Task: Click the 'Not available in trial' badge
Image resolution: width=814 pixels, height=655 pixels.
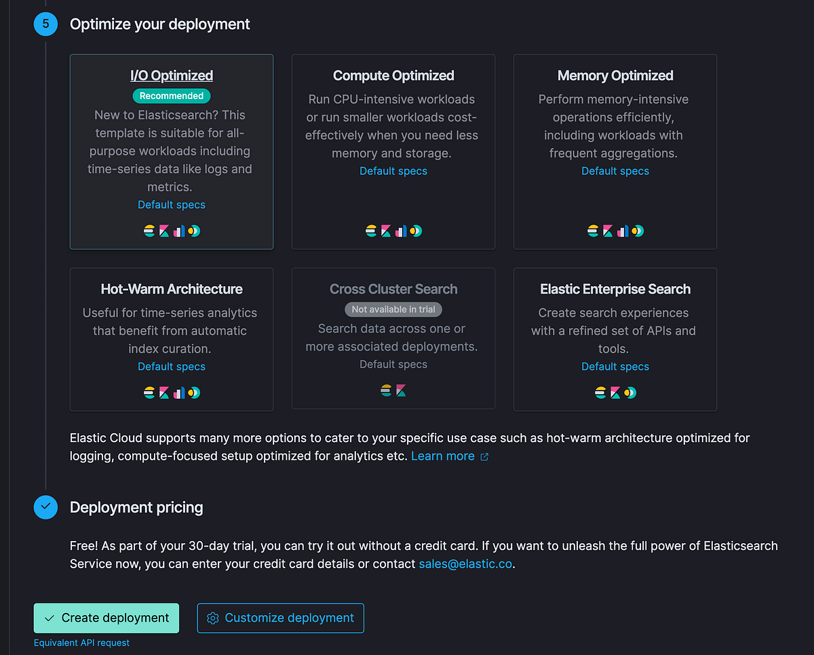Action: pyautogui.click(x=393, y=309)
